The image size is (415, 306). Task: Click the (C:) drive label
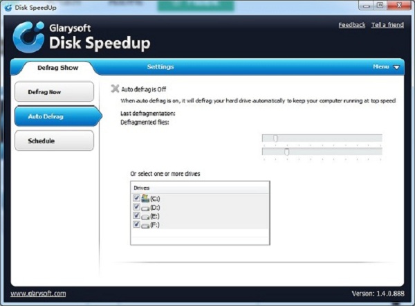point(155,199)
